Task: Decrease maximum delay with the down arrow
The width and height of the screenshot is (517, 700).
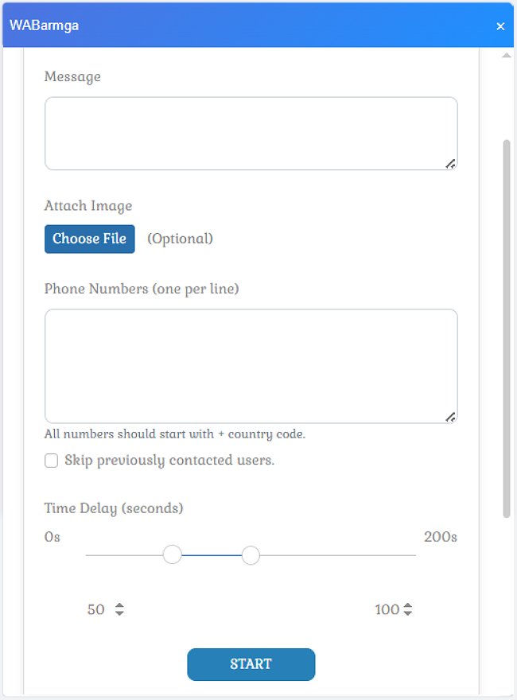Action: (408, 614)
